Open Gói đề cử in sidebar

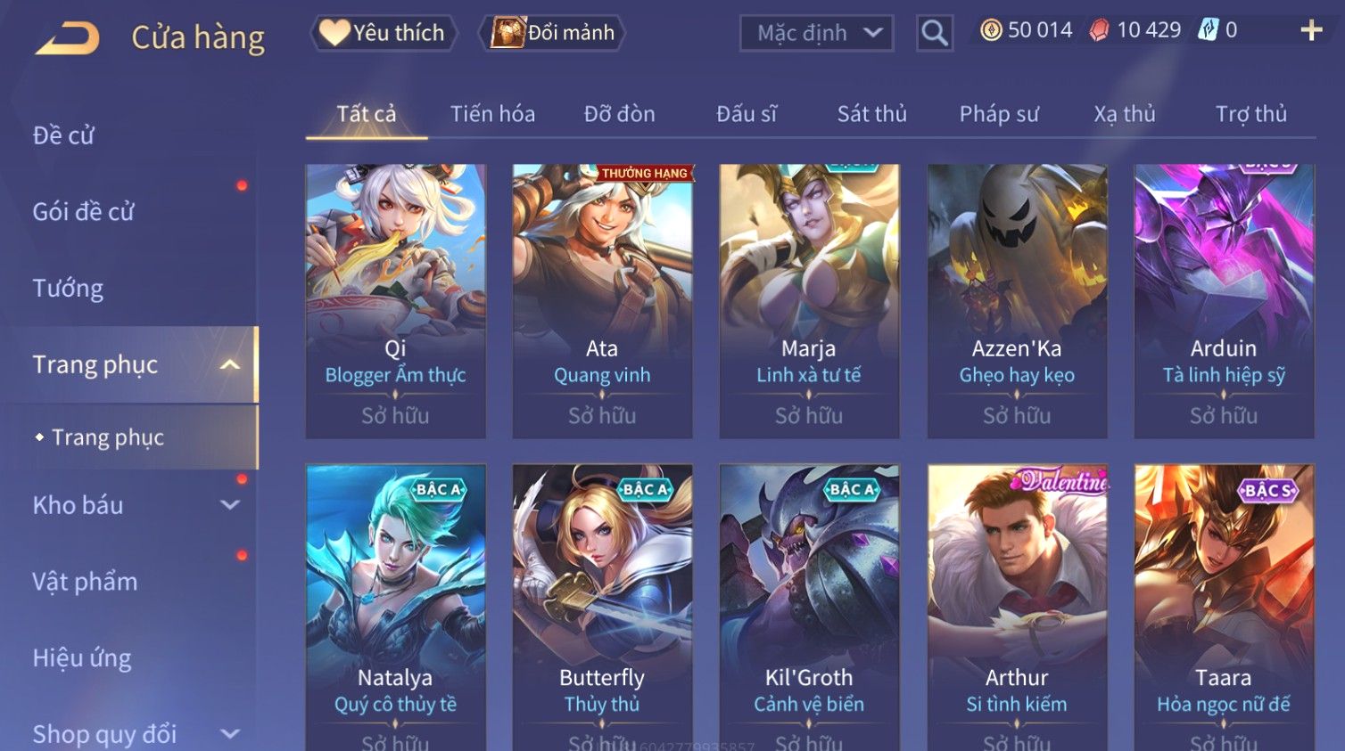click(x=83, y=212)
